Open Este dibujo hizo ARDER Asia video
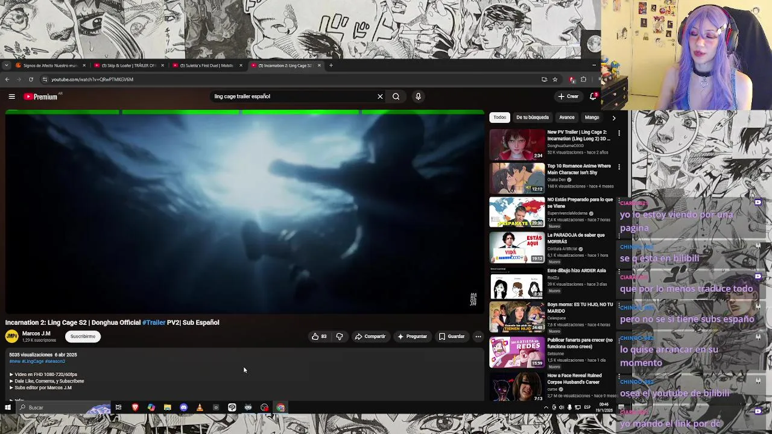The image size is (772, 434). coord(517,283)
